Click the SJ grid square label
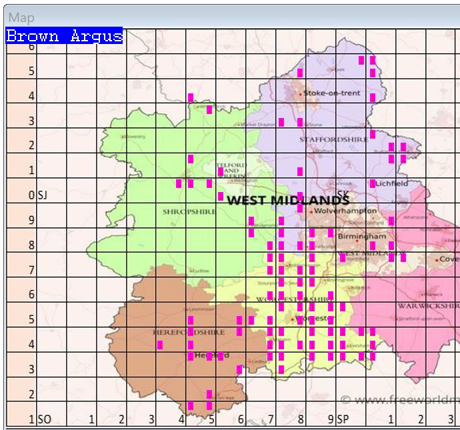460x430 pixels. tap(42, 195)
